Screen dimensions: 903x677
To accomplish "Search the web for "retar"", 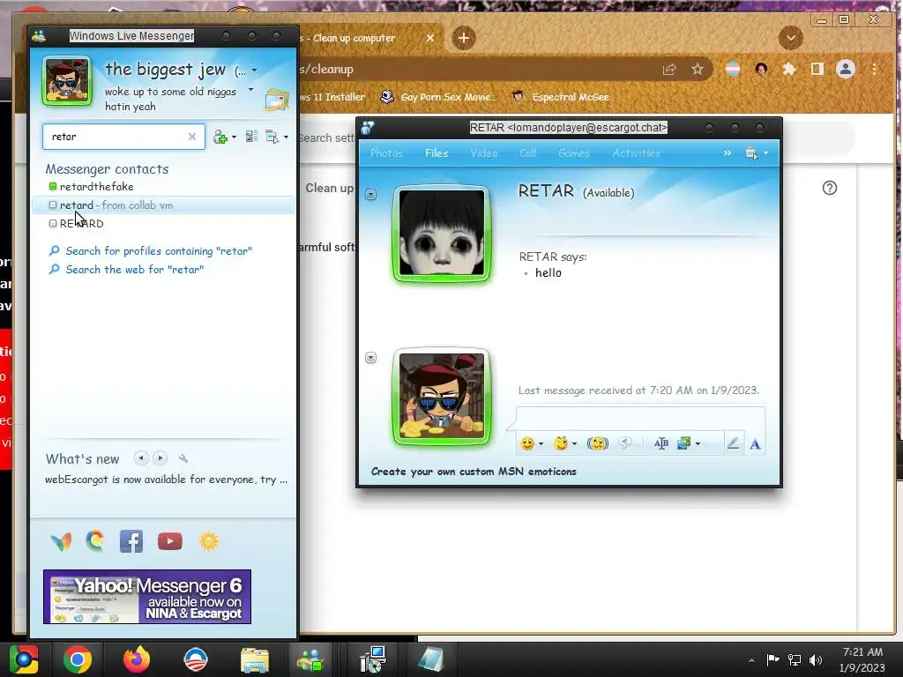I will (135, 270).
